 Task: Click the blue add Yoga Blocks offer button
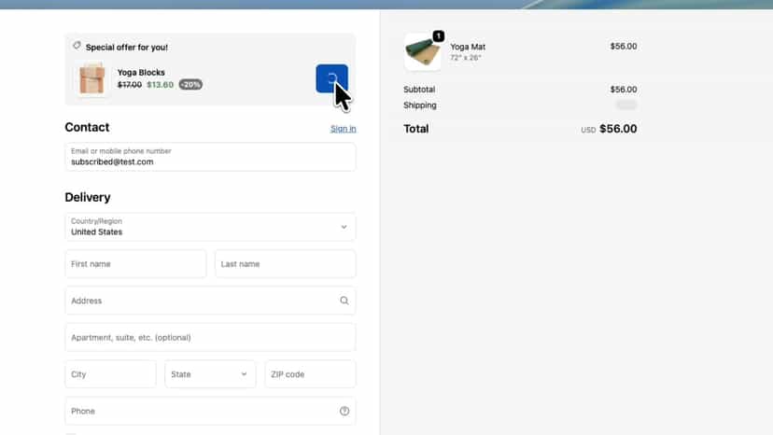[331, 78]
